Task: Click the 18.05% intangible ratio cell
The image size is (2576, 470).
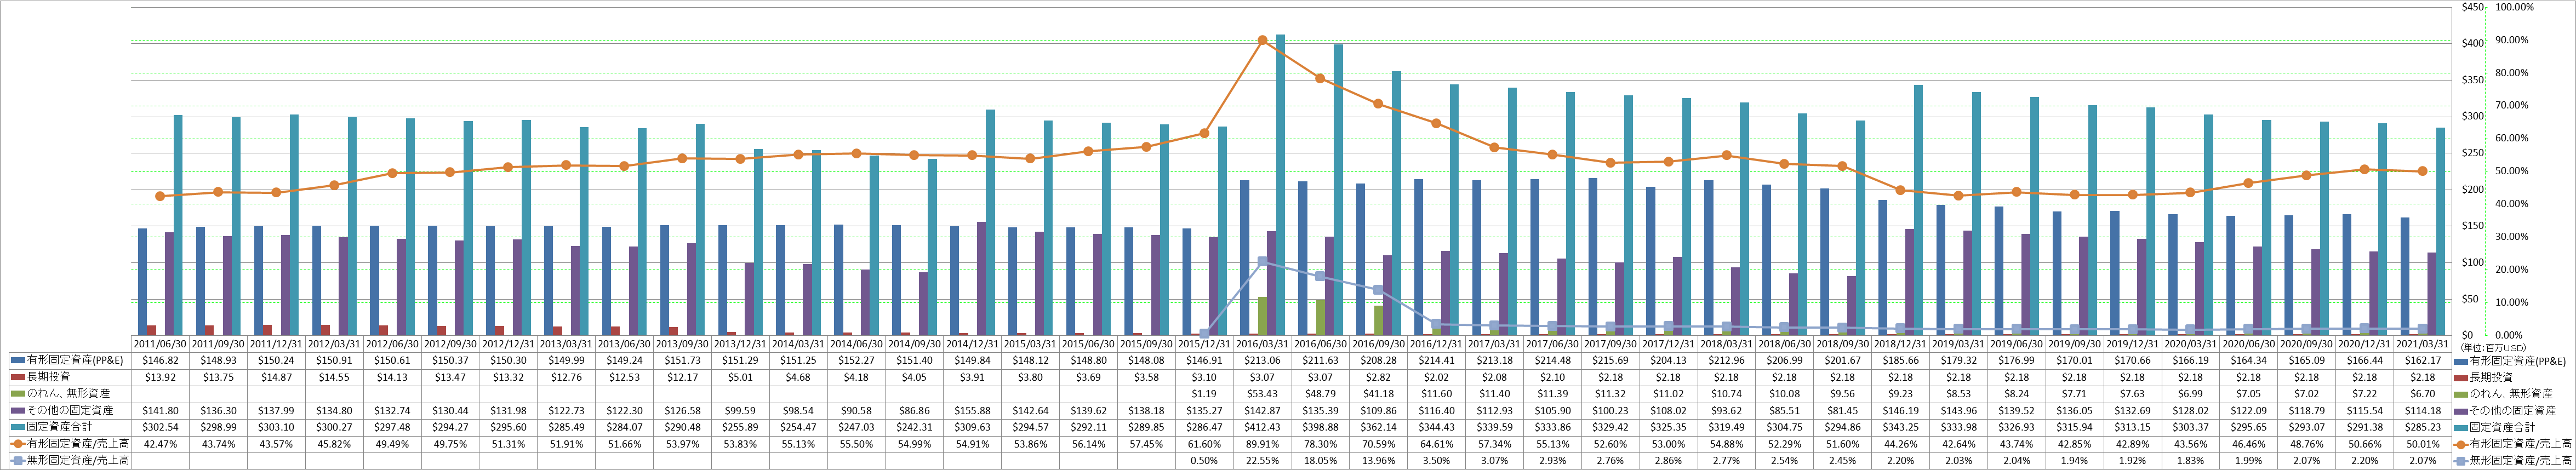Action: coord(1320,460)
